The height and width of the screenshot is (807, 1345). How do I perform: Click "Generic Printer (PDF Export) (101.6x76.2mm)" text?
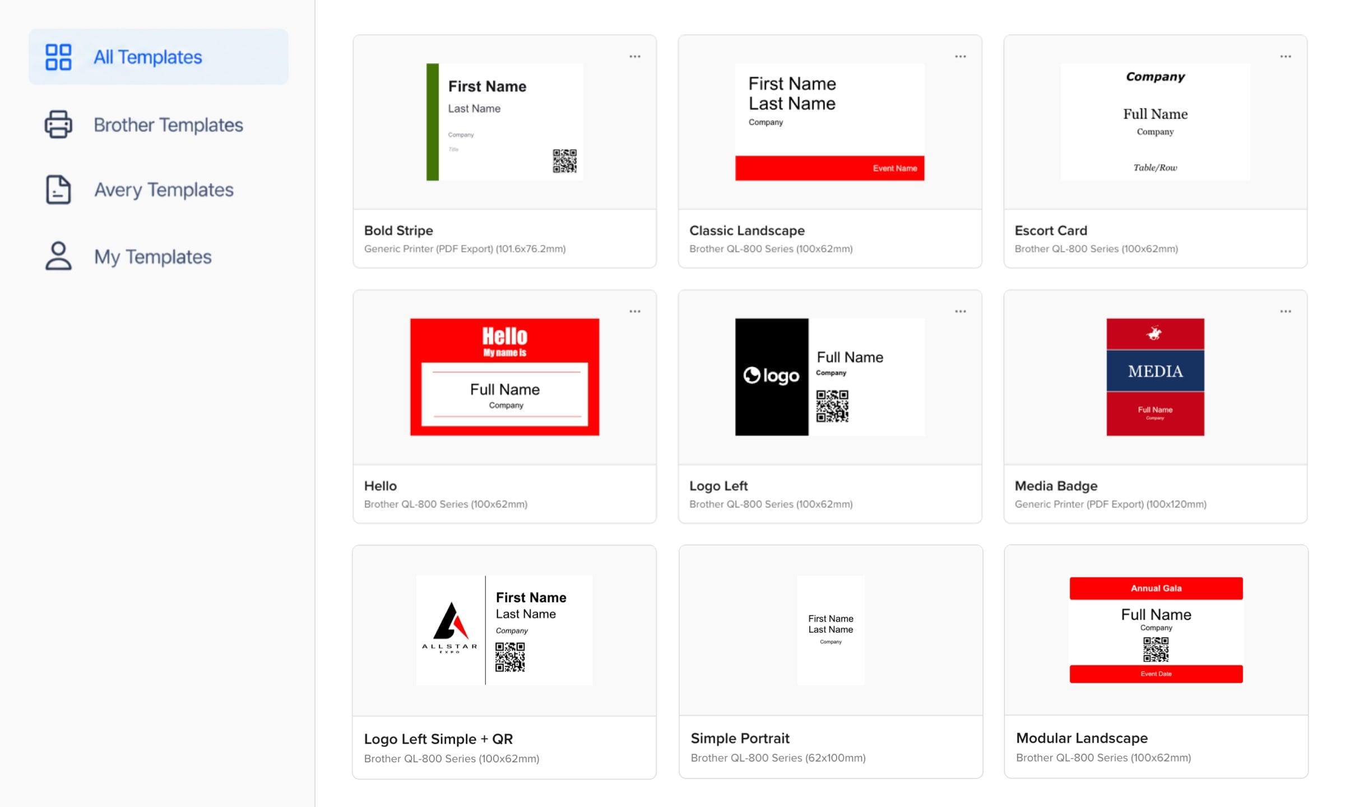click(465, 249)
